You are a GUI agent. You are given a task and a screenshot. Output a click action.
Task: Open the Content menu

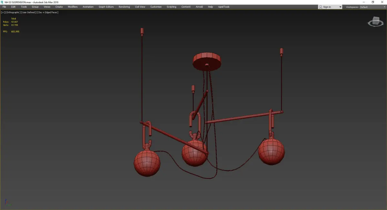(x=186, y=7)
